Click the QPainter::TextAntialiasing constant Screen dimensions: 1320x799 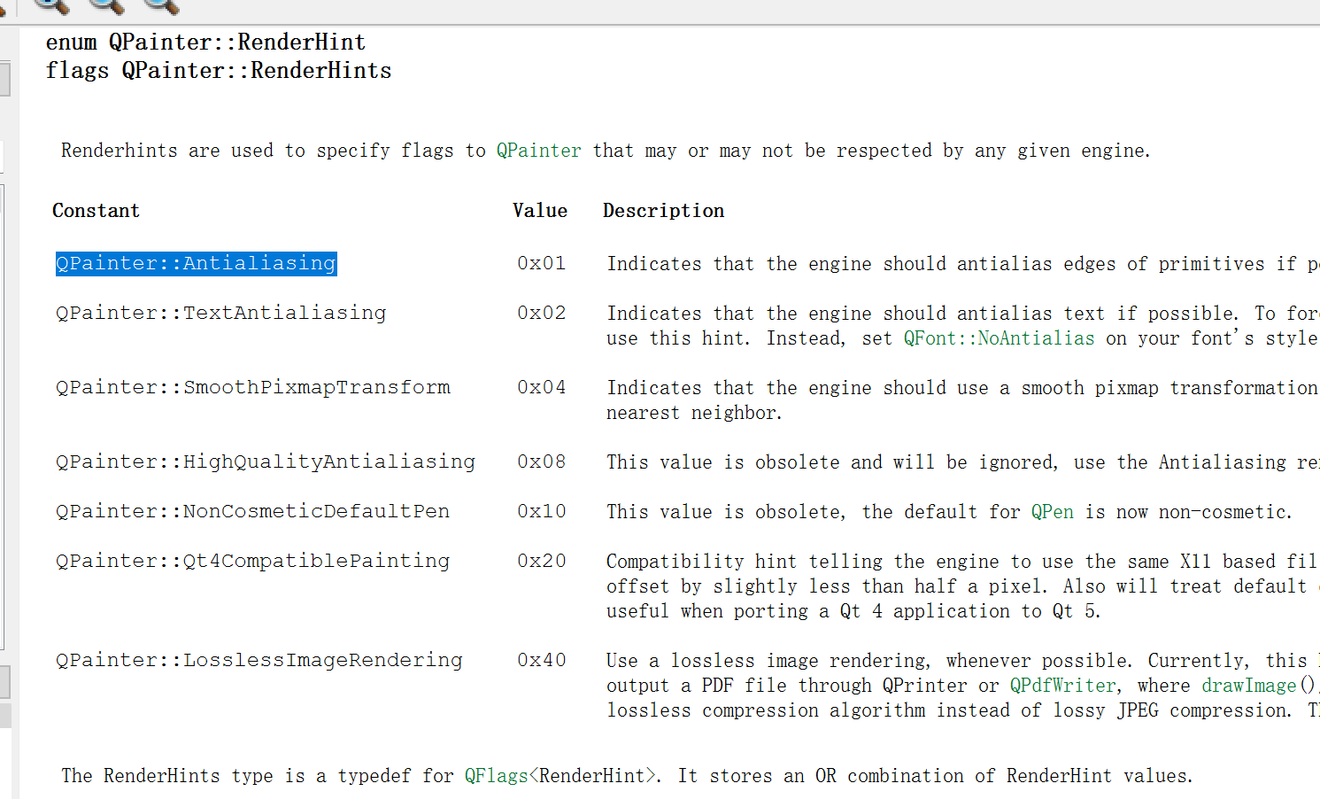pyautogui.click(x=221, y=313)
